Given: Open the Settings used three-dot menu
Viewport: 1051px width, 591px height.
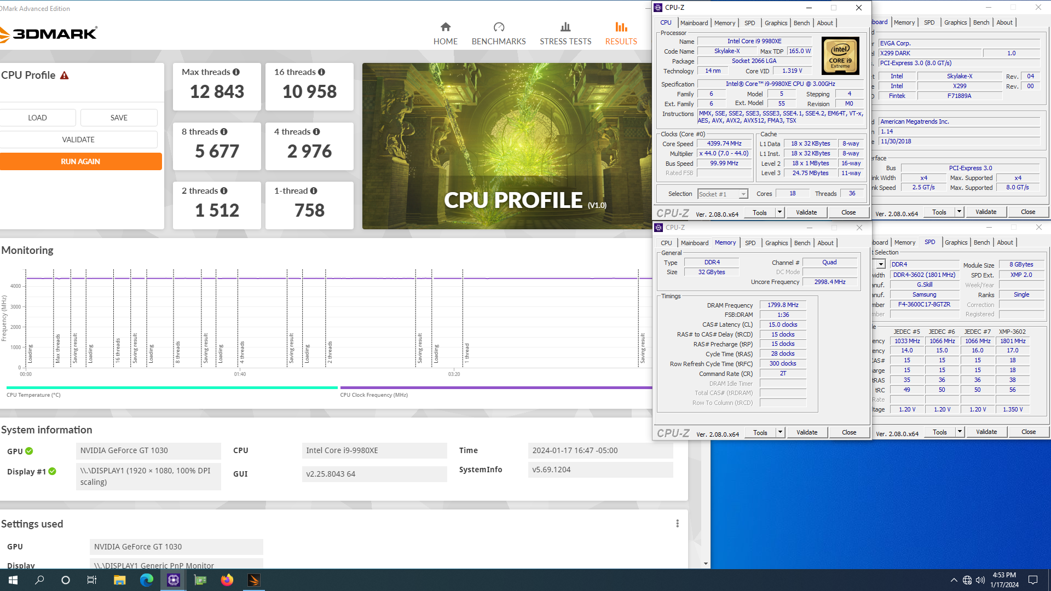Looking at the screenshot, I should tap(677, 524).
